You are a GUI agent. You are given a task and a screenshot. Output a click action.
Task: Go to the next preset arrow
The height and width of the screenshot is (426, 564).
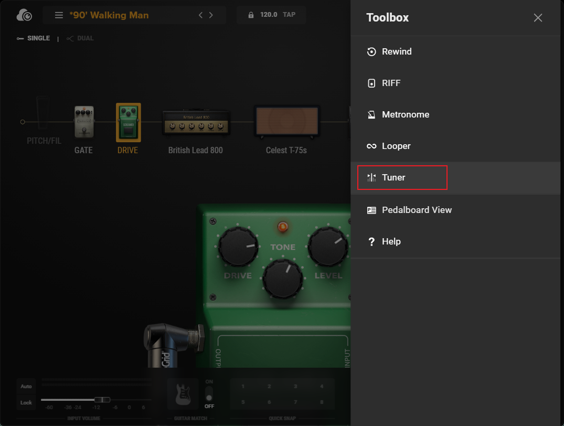tap(211, 15)
